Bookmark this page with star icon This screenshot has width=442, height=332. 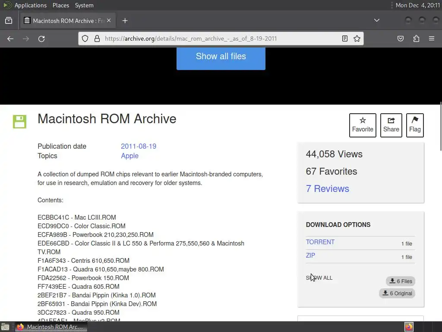click(357, 38)
